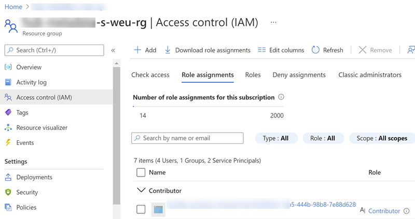Image resolution: width=415 pixels, height=219 pixels.
Task: Click the Name column header
Action: (157, 172)
